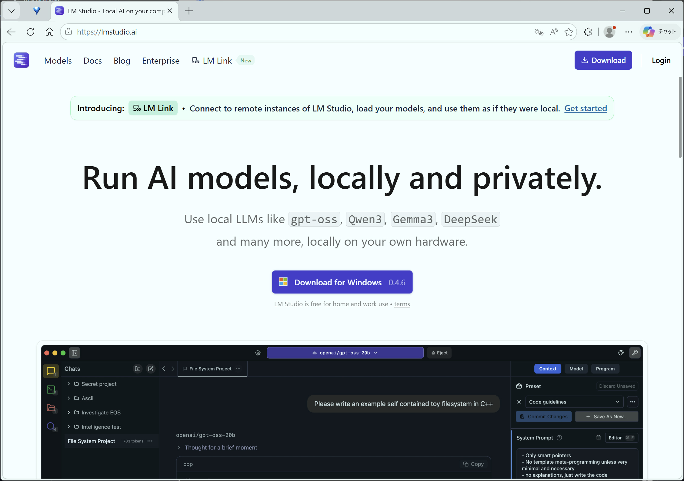Collapse the chat sidebar with the panel toggle
Screen dimensions: 684x481
click(x=75, y=353)
